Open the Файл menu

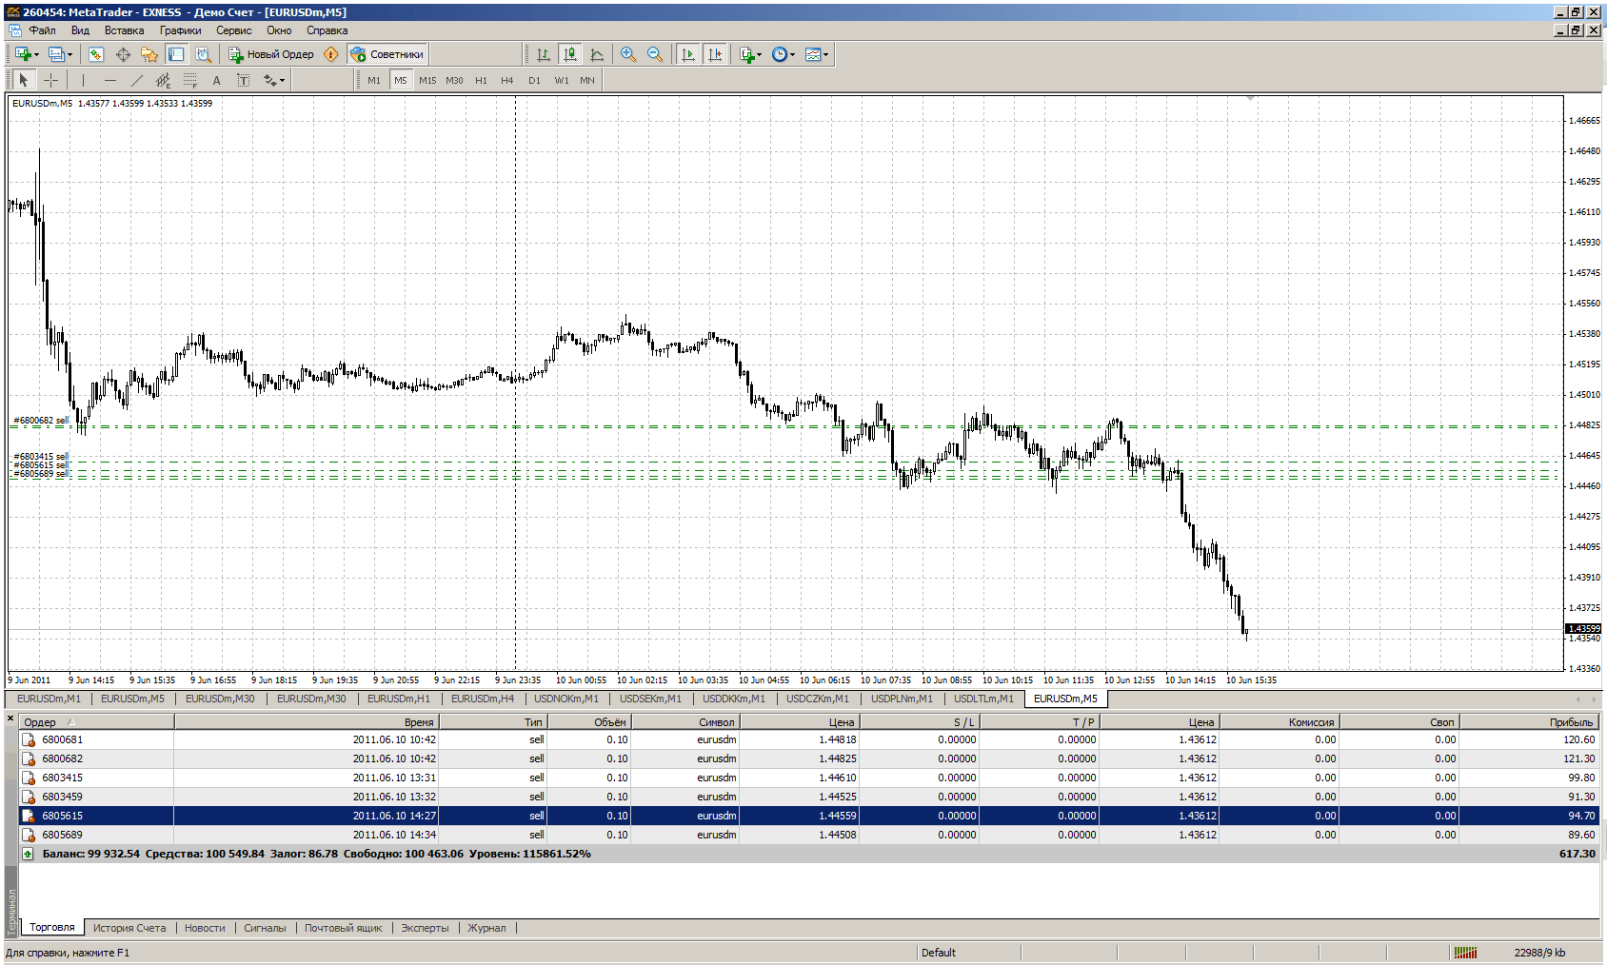(x=42, y=30)
